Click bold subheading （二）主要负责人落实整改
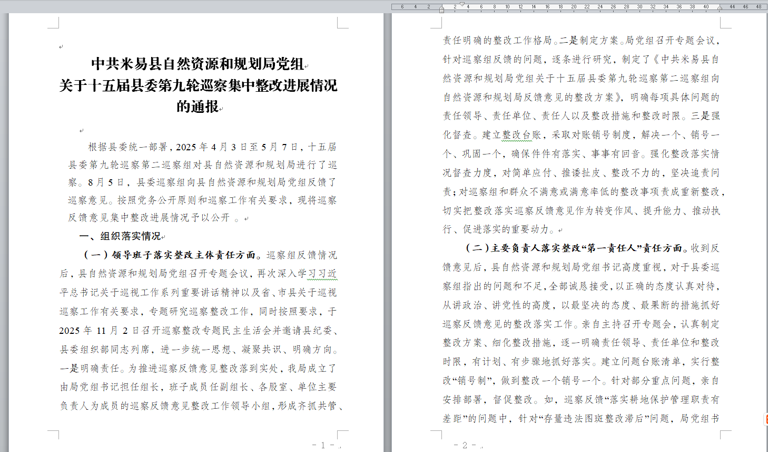The image size is (768, 452). [x=527, y=248]
